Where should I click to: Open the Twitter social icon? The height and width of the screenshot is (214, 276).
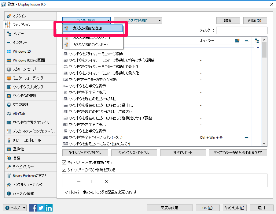pyautogui.click(x=41, y=208)
